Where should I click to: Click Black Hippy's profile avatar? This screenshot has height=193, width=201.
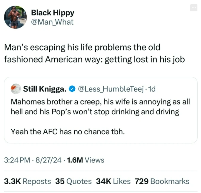pos(16,17)
